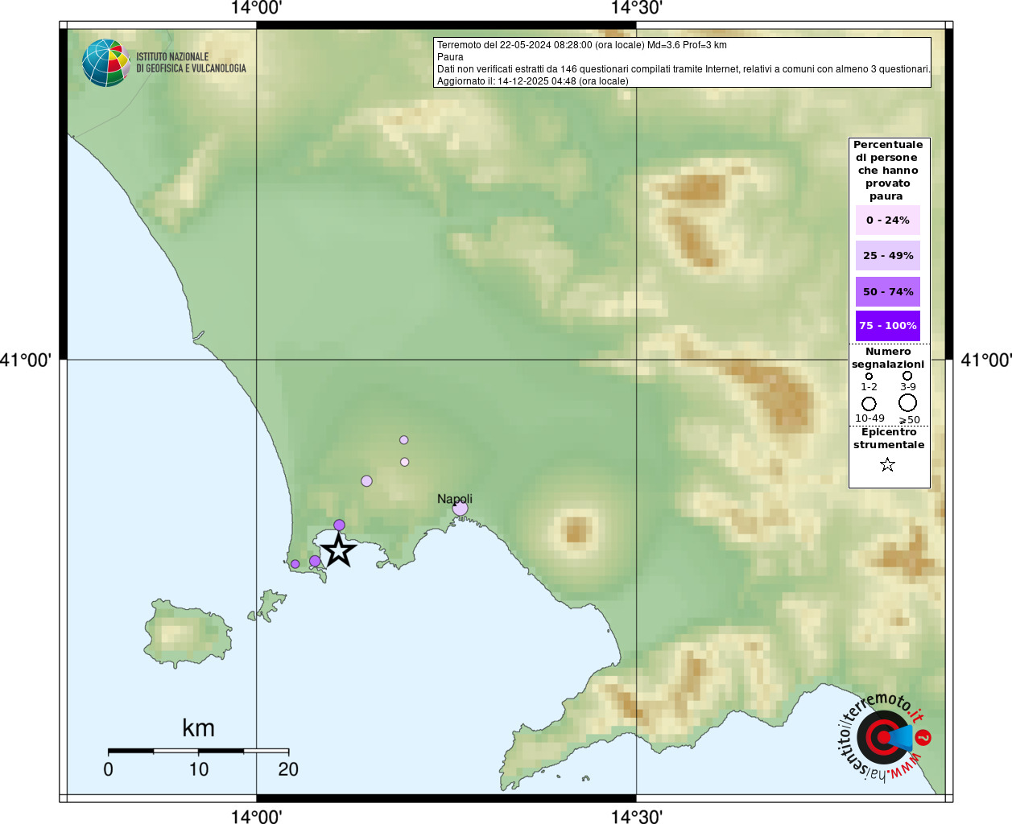Click the top 14°30' longitude label
Image resolution: width=1012 pixels, height=824 pixels.
[x=636, y=8]
